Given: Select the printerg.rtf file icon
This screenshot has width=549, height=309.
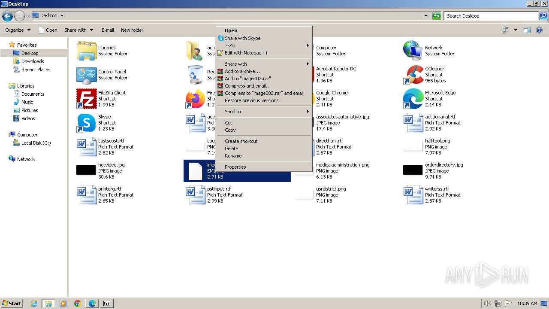Looking at the screenshot, I should click(87, 195).
